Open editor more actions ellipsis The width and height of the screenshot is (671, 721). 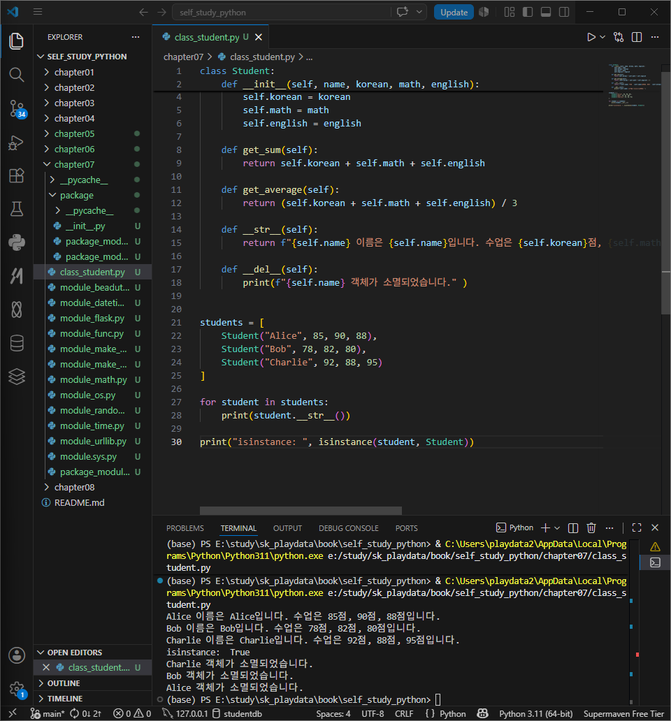655,37
